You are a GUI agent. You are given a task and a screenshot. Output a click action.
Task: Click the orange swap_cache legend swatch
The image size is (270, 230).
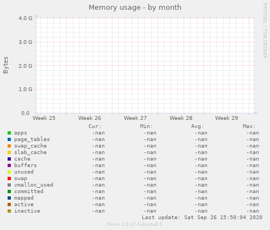[9, 146]
